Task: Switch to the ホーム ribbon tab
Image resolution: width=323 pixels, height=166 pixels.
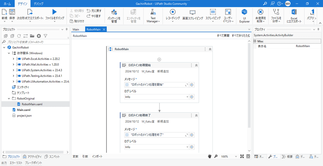Action: click(7, 4)
